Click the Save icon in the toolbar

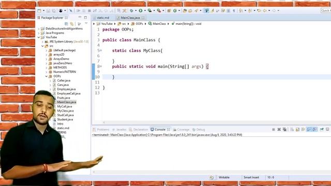click(48, 10)
